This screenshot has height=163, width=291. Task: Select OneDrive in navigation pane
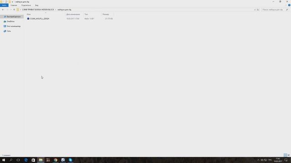click(x=10, y=21)
